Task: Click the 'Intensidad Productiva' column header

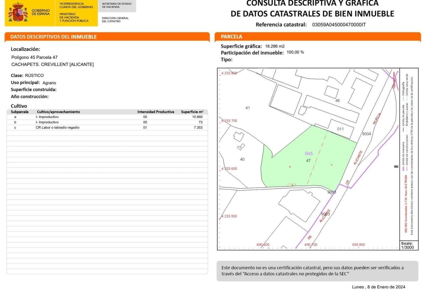Action: tap(156, 112)
